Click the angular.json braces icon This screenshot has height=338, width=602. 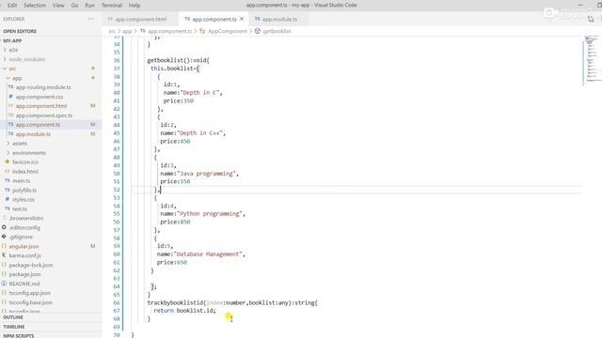[4, 246]
